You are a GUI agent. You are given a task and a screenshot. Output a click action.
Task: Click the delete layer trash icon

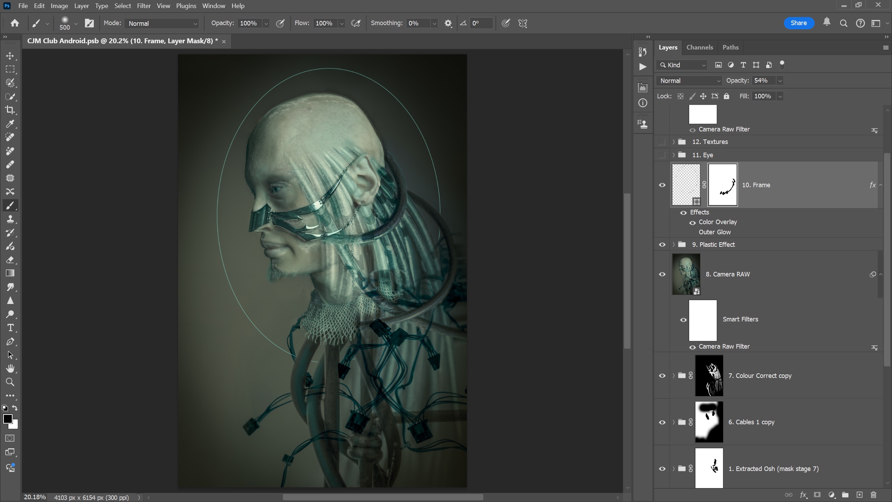[x=873, y=495]
